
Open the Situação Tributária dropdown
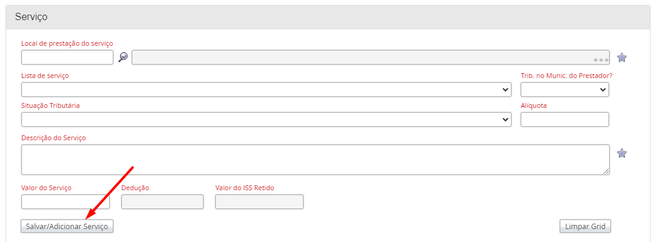click(x=266, y=119)
